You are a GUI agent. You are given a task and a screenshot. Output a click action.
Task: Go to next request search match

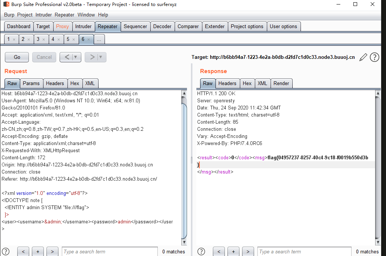[52, 252]
